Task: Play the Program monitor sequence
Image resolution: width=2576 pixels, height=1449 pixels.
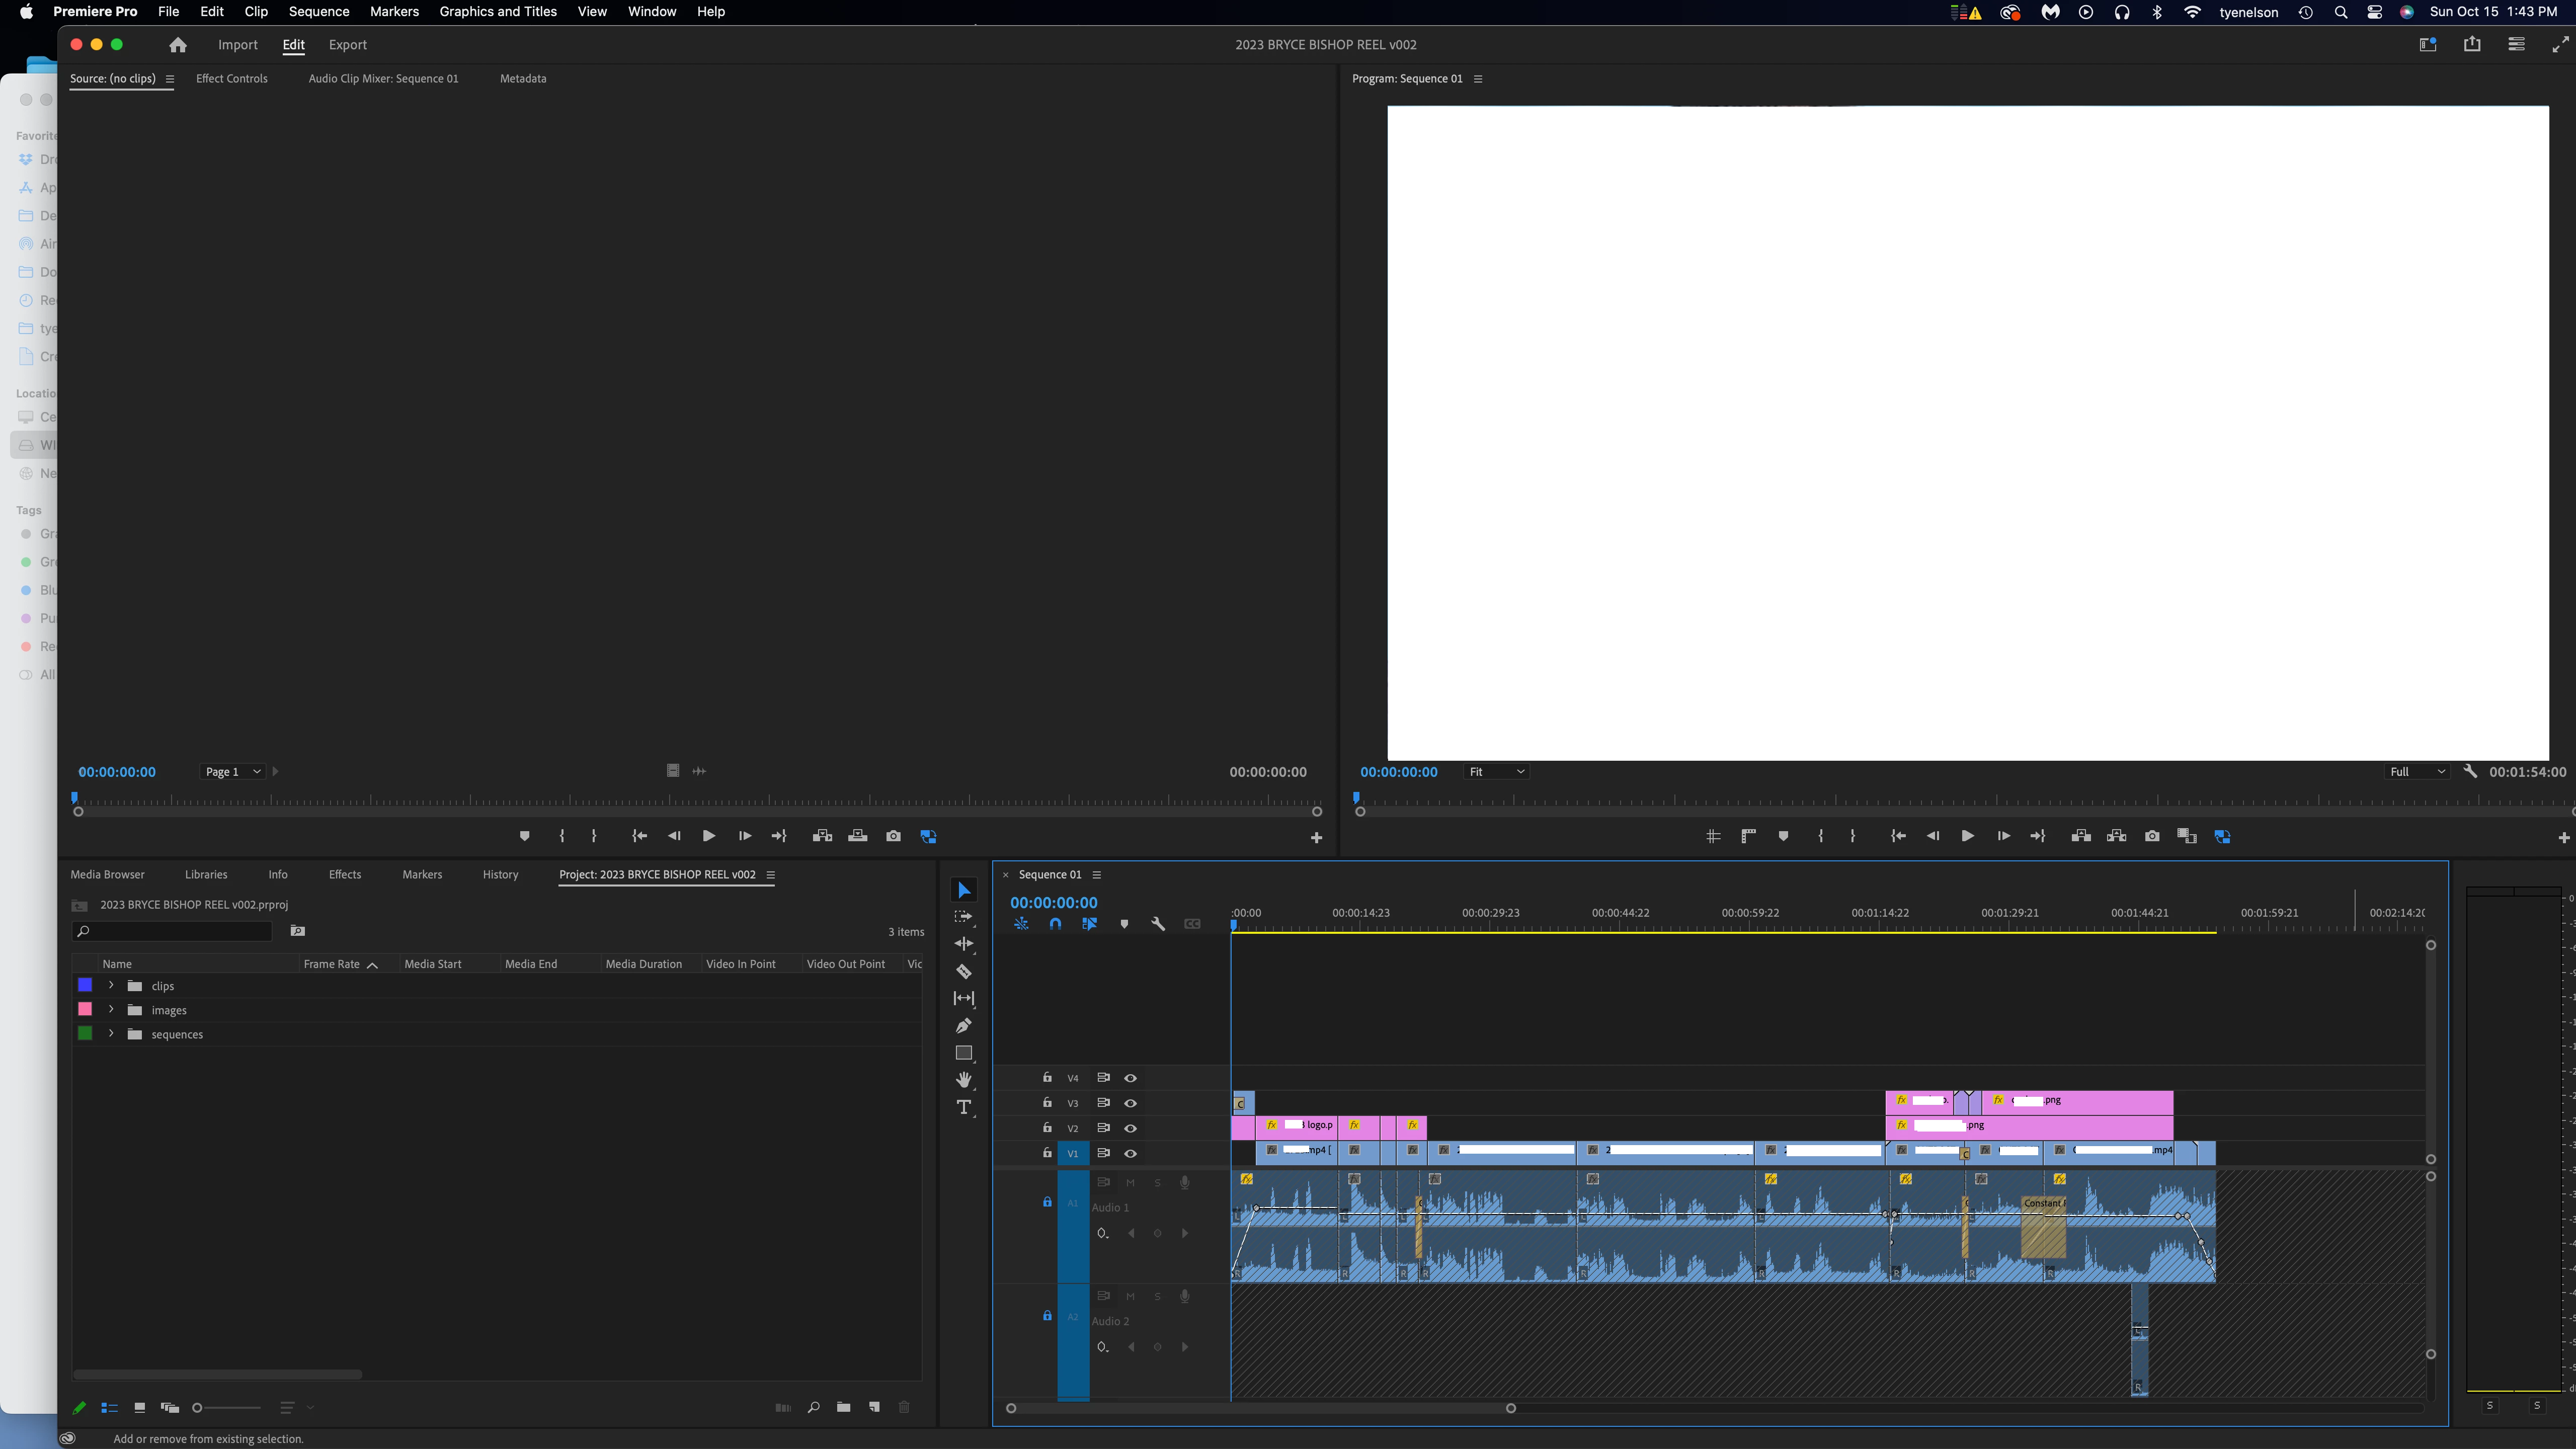Action: coord(1967,836)
